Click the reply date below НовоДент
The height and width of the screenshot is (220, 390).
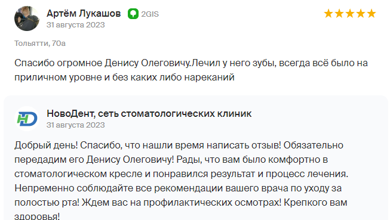click(x=76, y=125)
